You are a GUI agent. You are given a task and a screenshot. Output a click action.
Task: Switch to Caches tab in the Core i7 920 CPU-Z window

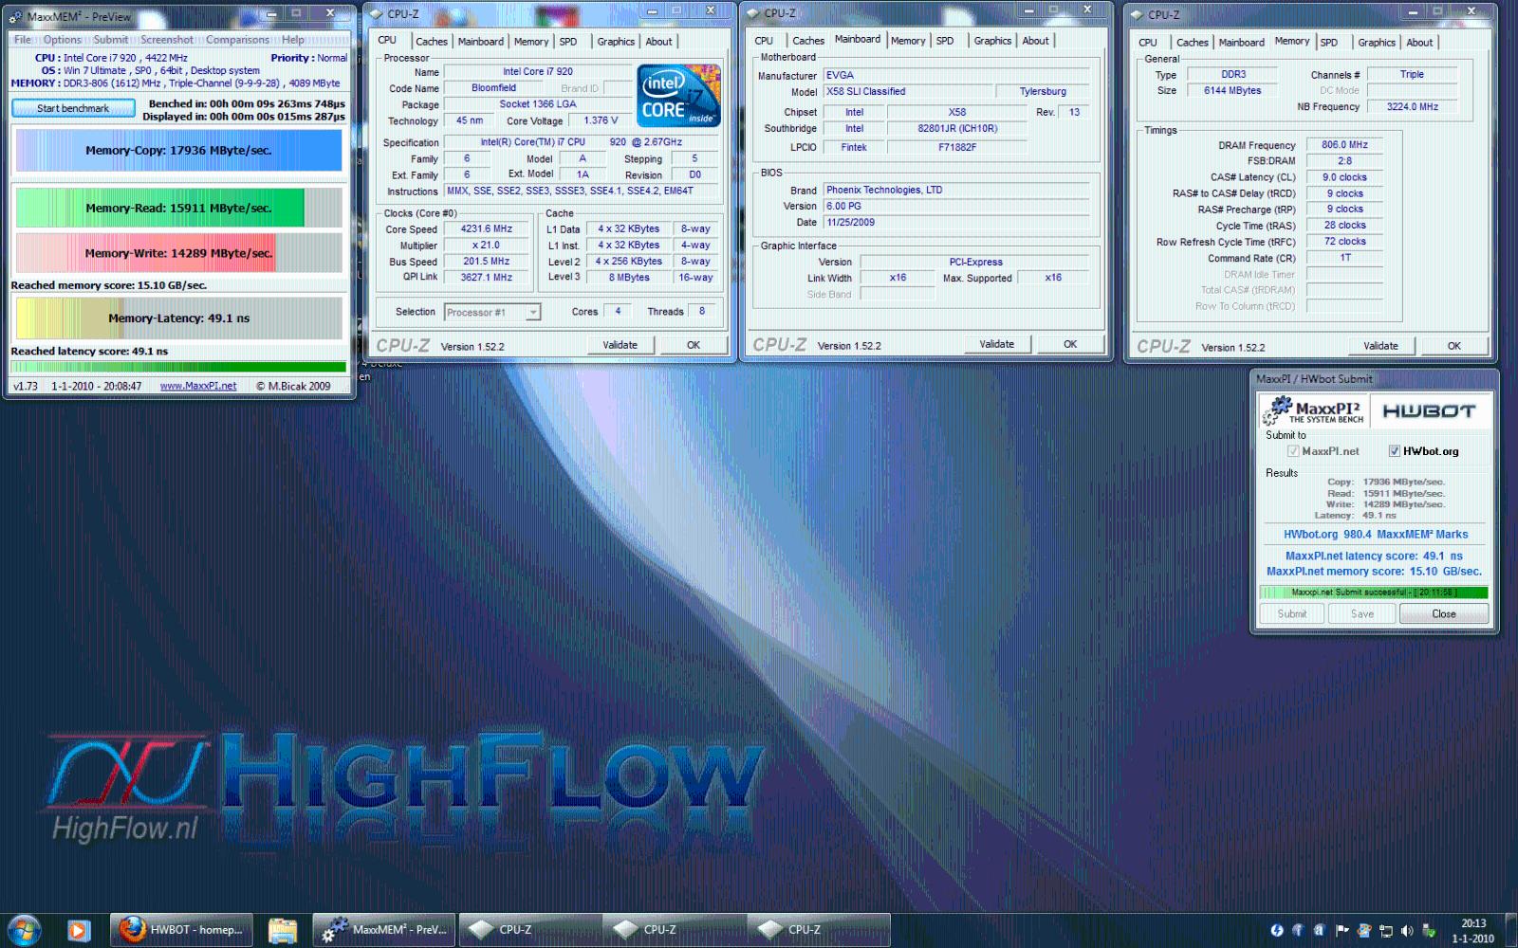(431, 42)
